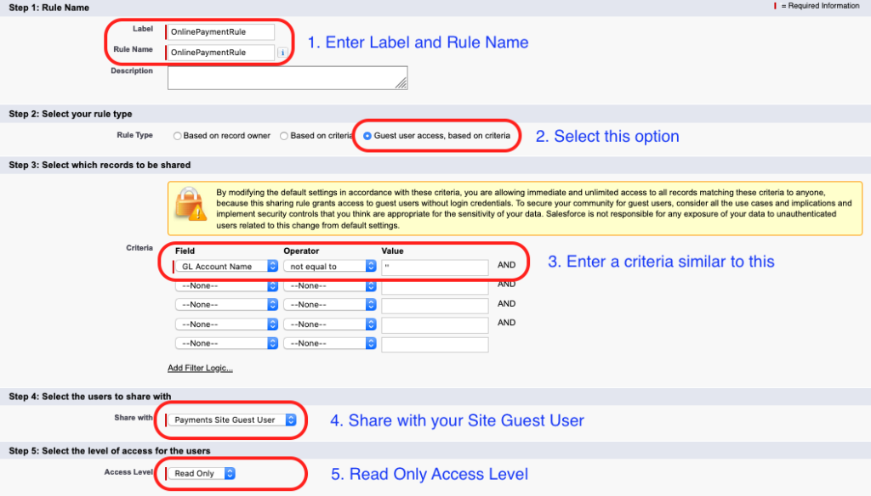The image size is (871, 496).
Task: Open the fifth criteria row Field dropdown
Action: tap(270, 343)
